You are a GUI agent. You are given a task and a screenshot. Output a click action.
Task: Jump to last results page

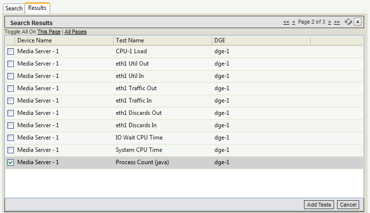[x=337, y=22]
